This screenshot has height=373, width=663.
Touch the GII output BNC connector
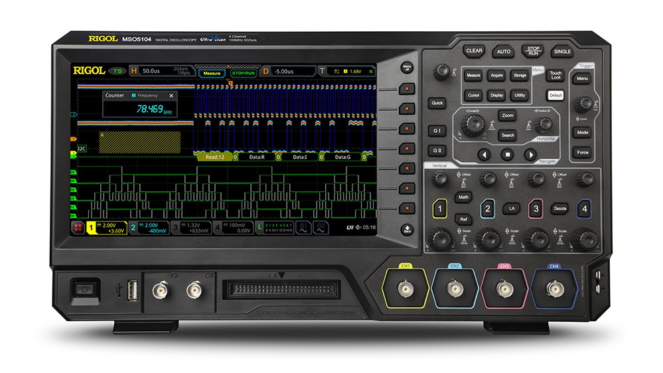pyautogui.click(x=194, y=290)
